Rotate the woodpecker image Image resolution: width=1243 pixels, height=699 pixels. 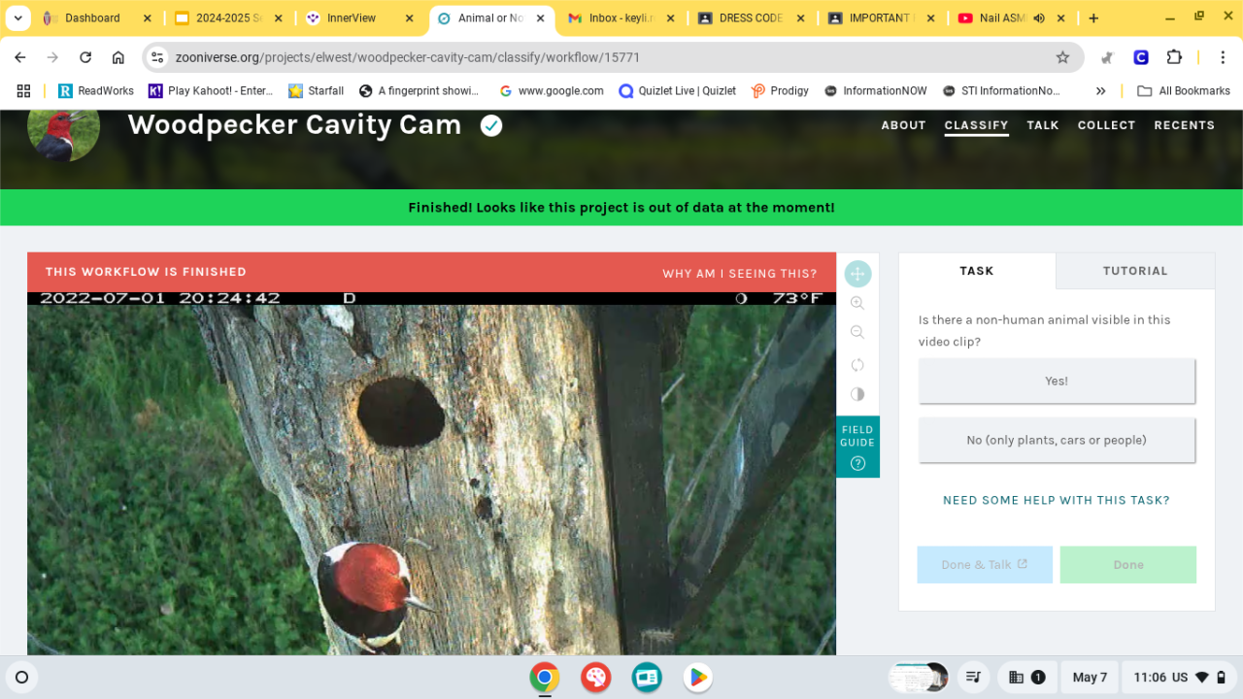[x=857, y=365]
